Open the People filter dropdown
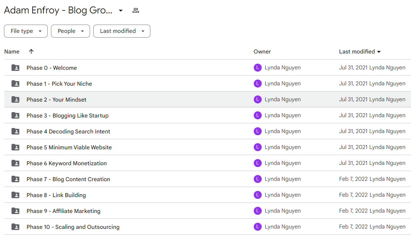411x243 pixels. click(70, 31)
